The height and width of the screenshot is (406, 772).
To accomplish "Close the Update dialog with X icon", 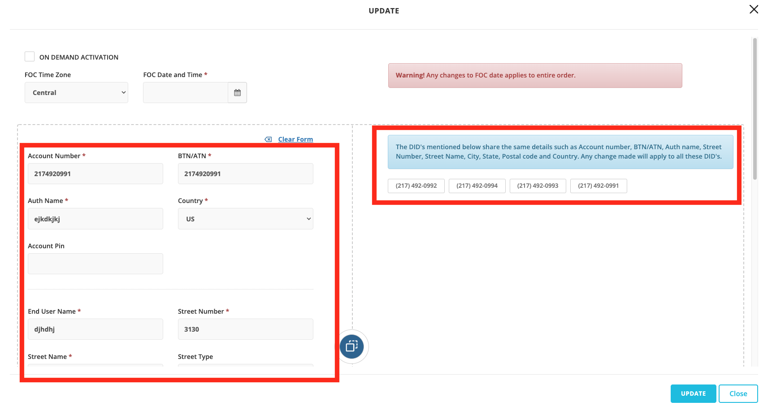I will click(x=754, y=9).
